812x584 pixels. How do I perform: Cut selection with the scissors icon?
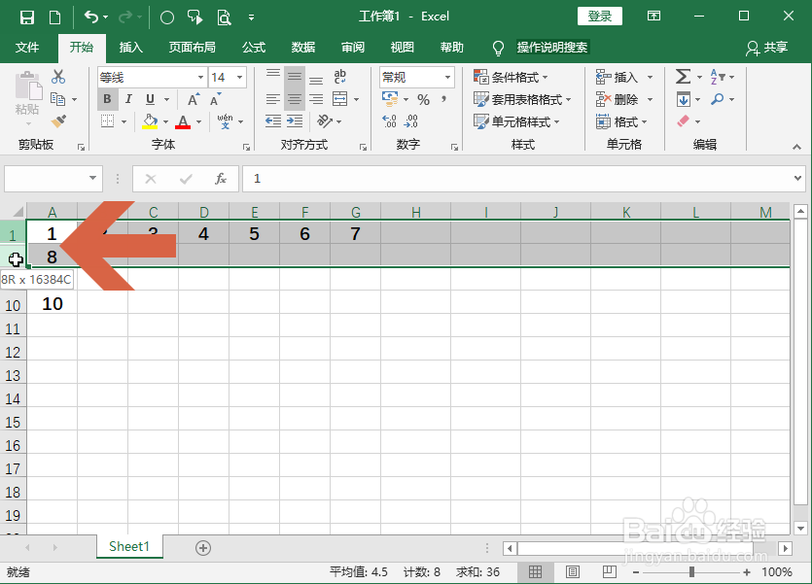pos(58,77)
